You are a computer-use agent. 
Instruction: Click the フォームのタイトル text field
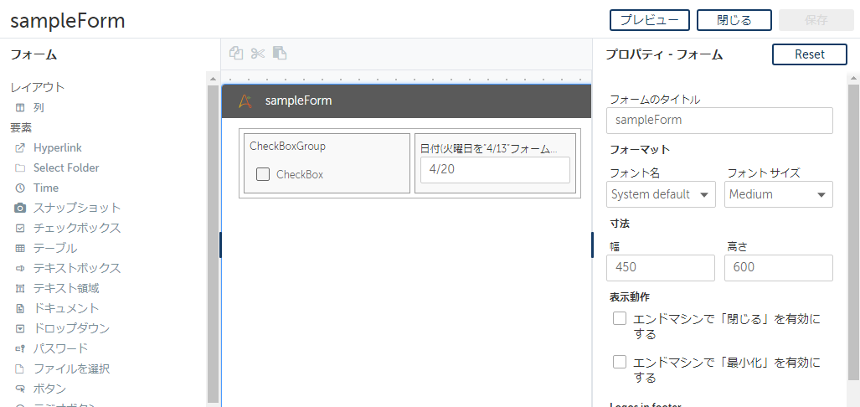click(x=718, y=121)
